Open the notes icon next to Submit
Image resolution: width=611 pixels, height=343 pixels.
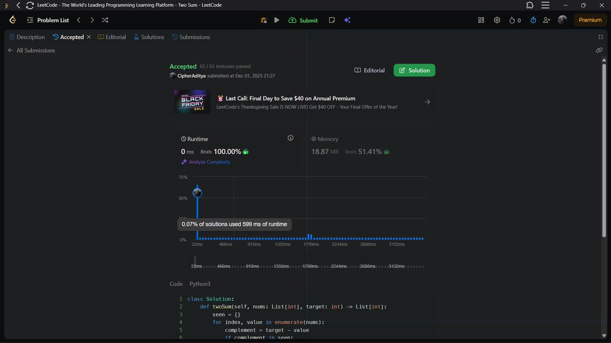click(x=332, y=20)
